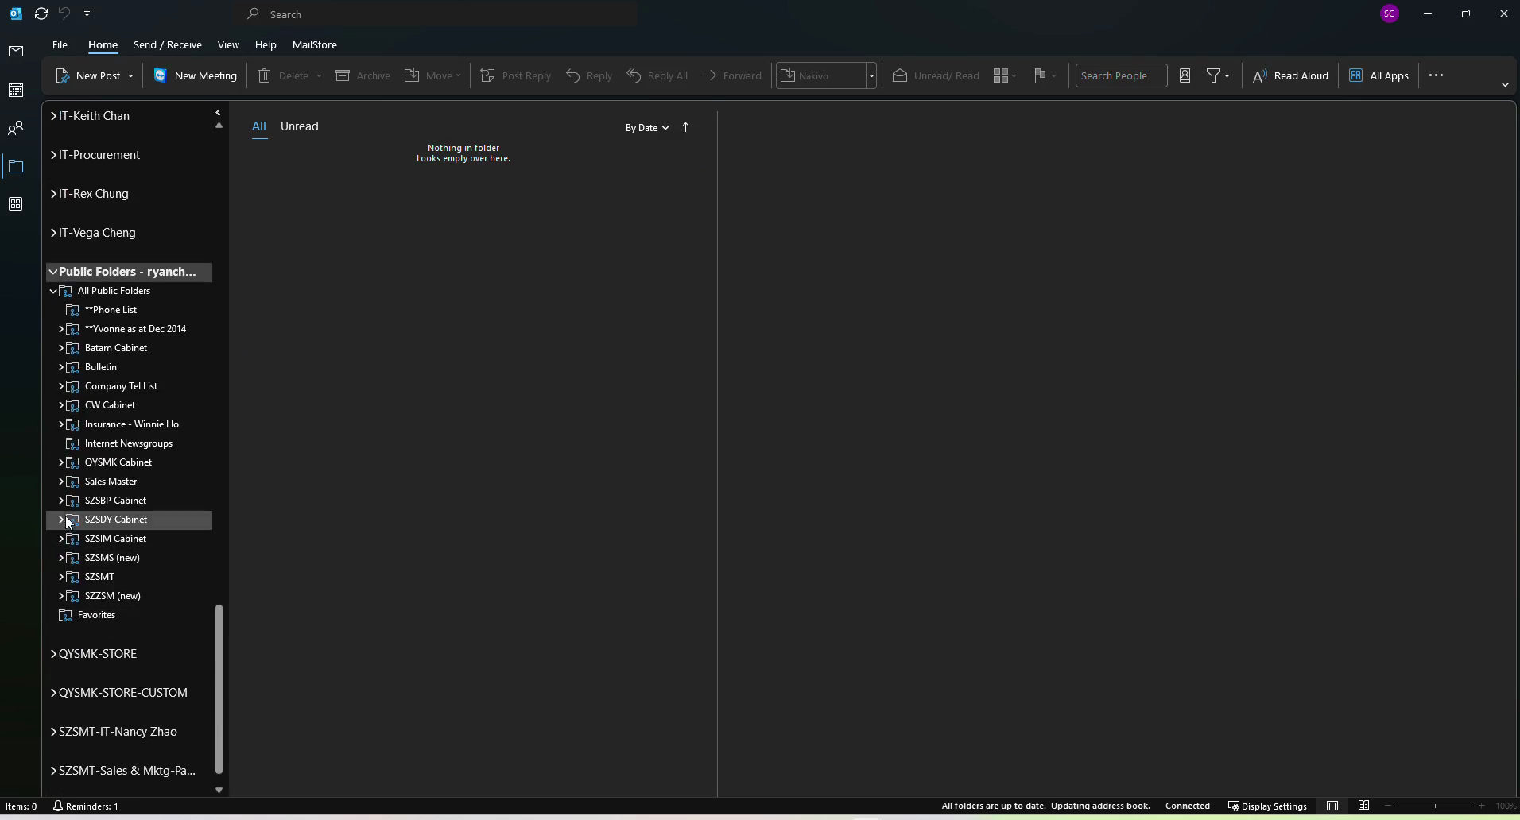This screenshot has height=820, width=1520.
Task: Open Customize Quick Access Toolbar arrow
Action: 87,14
